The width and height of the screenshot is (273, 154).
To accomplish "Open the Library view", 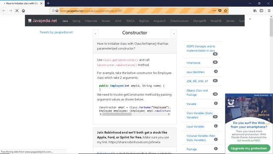I will pos(255,11).
